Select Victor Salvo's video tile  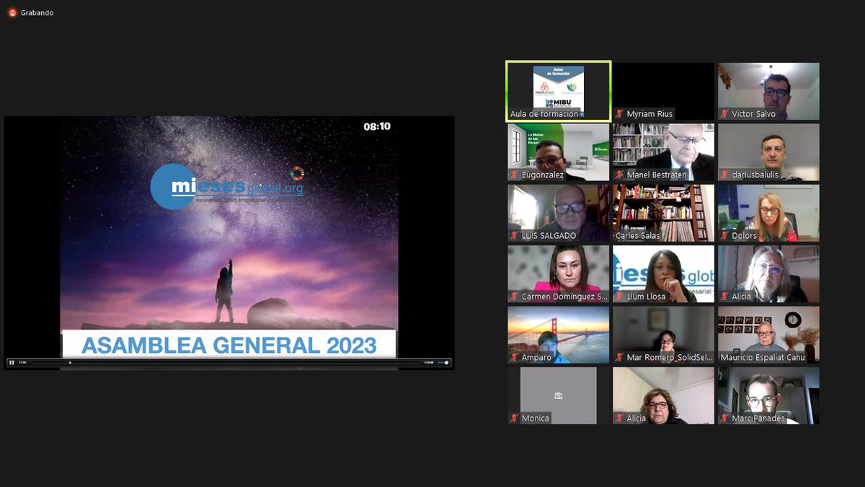[x=768, y=91]
